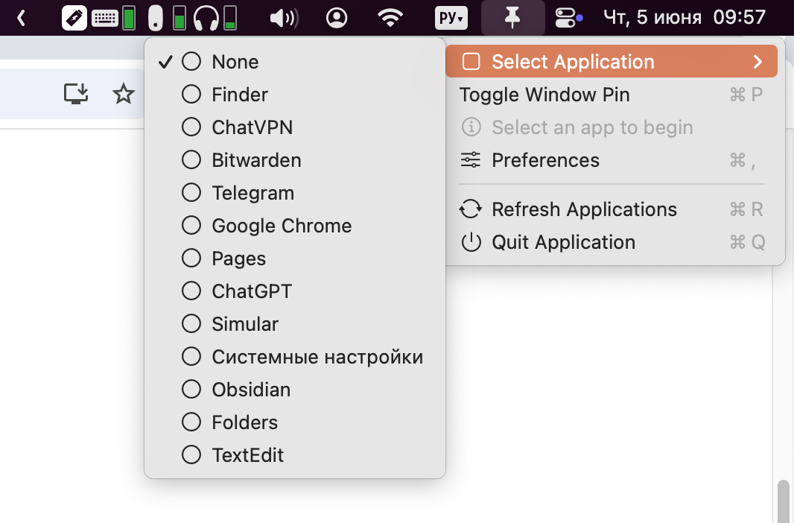
Task: Collapse menu bar items with left chevron
Action: pos(21,18)
